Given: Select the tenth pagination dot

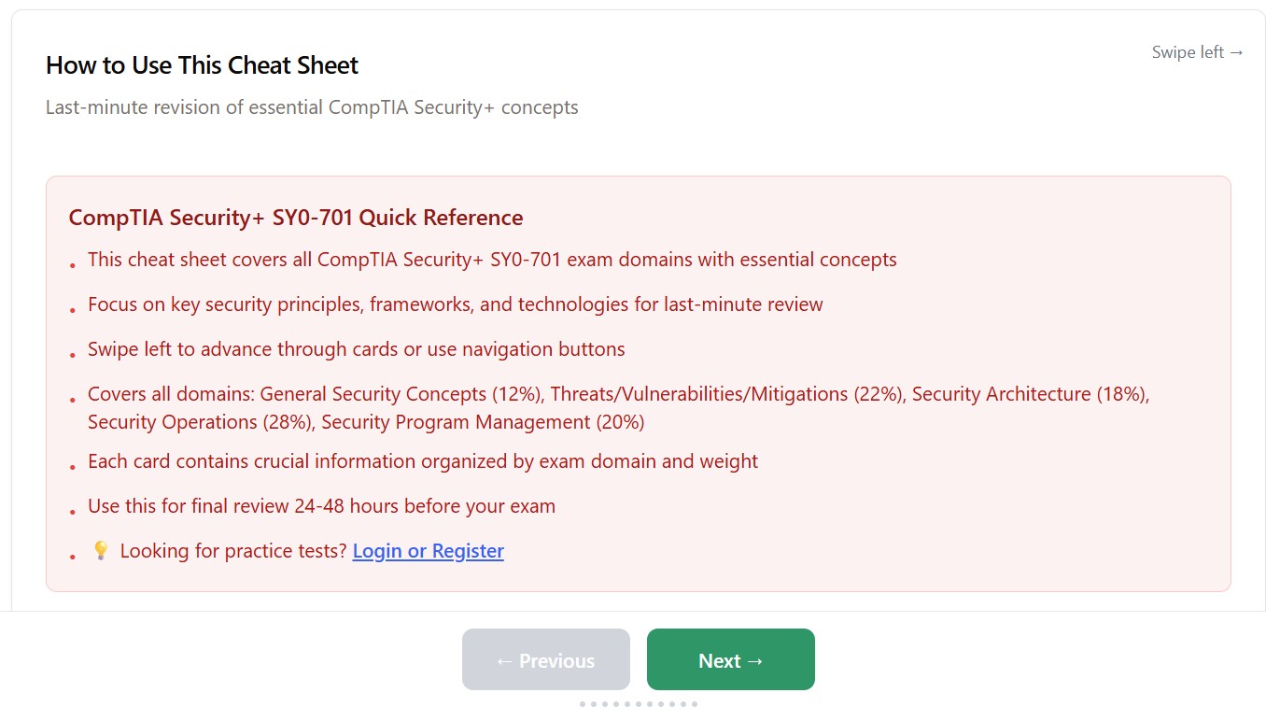Looking at the screenshot, I should coord(683,704).
